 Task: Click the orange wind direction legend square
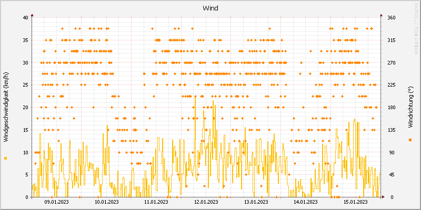click(410, 140)
